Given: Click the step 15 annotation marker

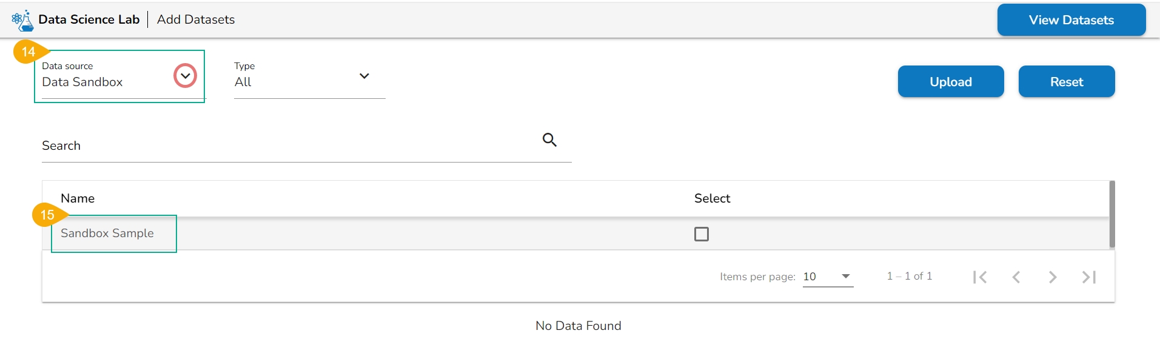Looking at the screenshot, I should [x=47, y=215].
